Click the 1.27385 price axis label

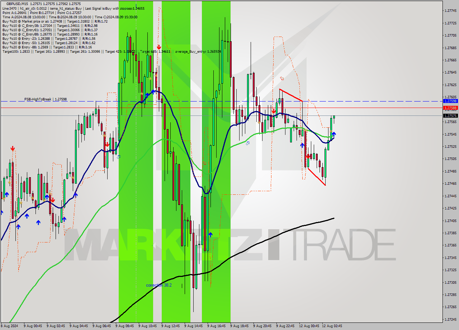click(x=450, y=233)
